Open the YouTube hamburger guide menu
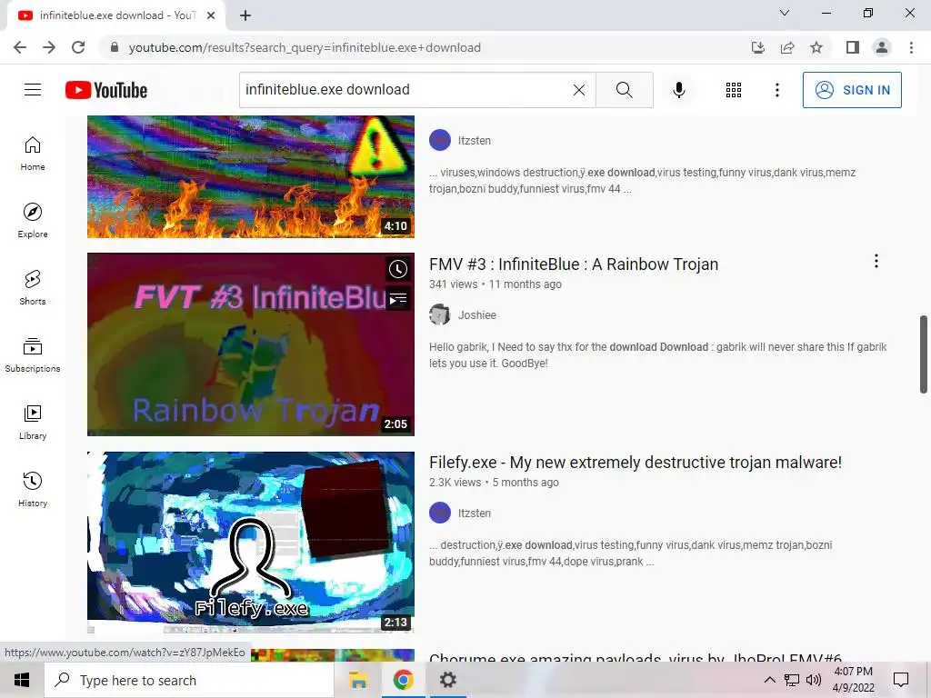The height and width of the screenshot is (698, 931). [33, 90]
